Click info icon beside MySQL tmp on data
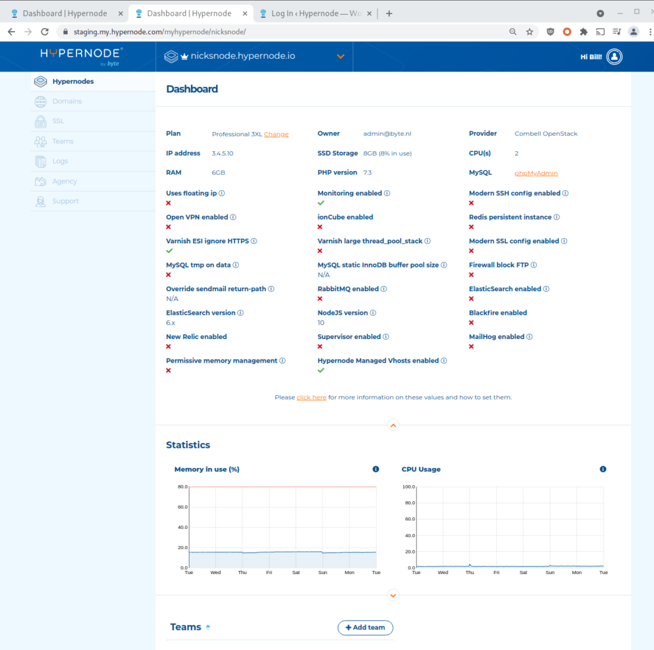Image resolution: width=654 pixels, height=650 pixels. [x=236, y=265]
